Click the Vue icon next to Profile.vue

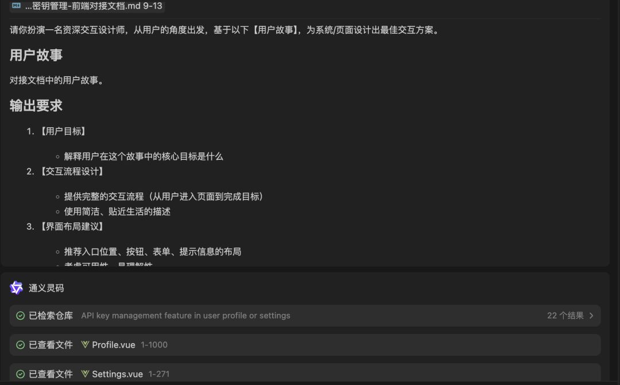[85, 344]
